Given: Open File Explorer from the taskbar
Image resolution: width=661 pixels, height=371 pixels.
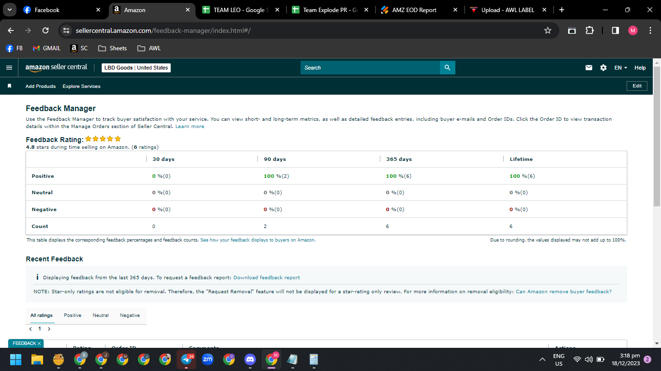Looking at the screenshot, I should pyautogui.click(x=37, y=359).
